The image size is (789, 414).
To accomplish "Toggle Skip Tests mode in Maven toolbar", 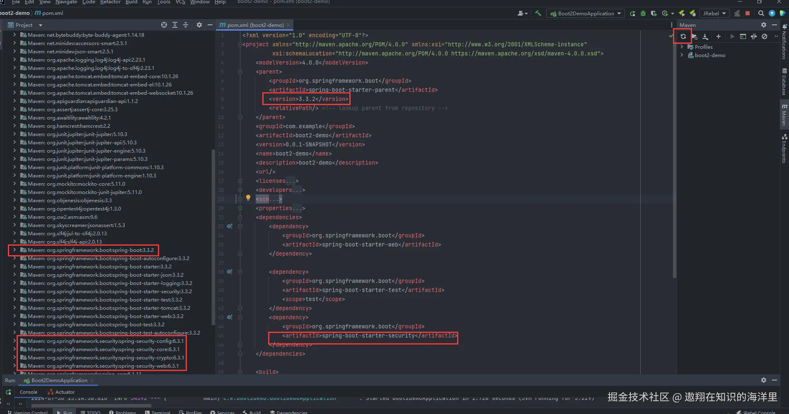I will pos(765,36).
